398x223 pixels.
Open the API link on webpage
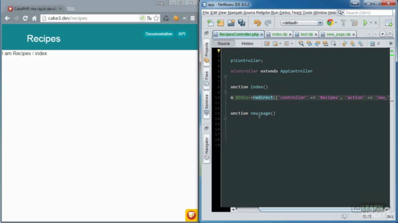point(182,34)
